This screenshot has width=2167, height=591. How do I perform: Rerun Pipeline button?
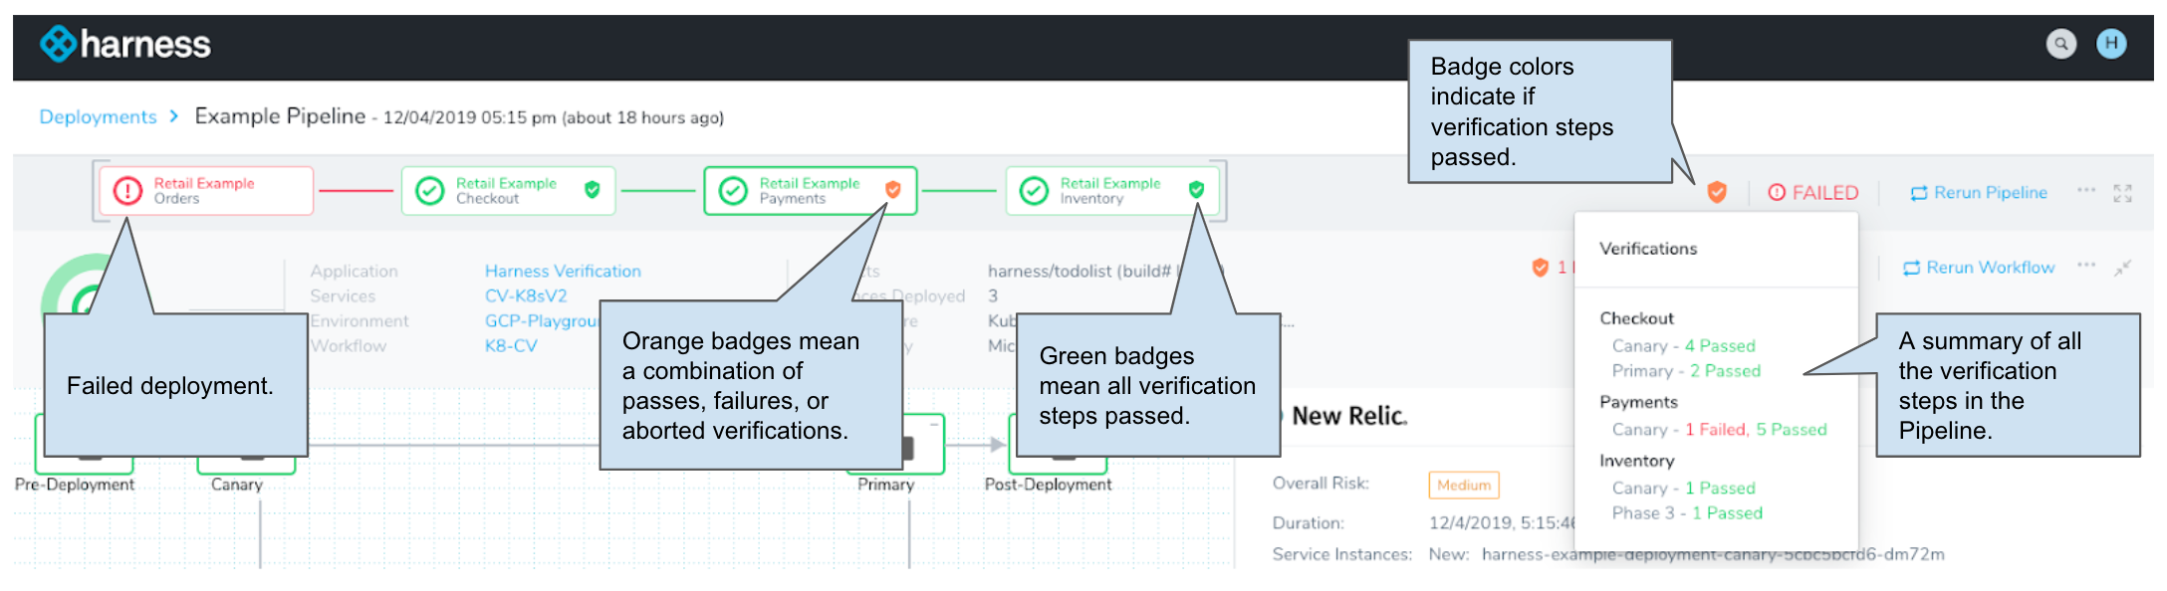point(1978,193)
